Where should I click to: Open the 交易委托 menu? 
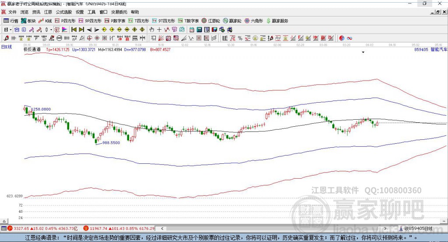119,12
